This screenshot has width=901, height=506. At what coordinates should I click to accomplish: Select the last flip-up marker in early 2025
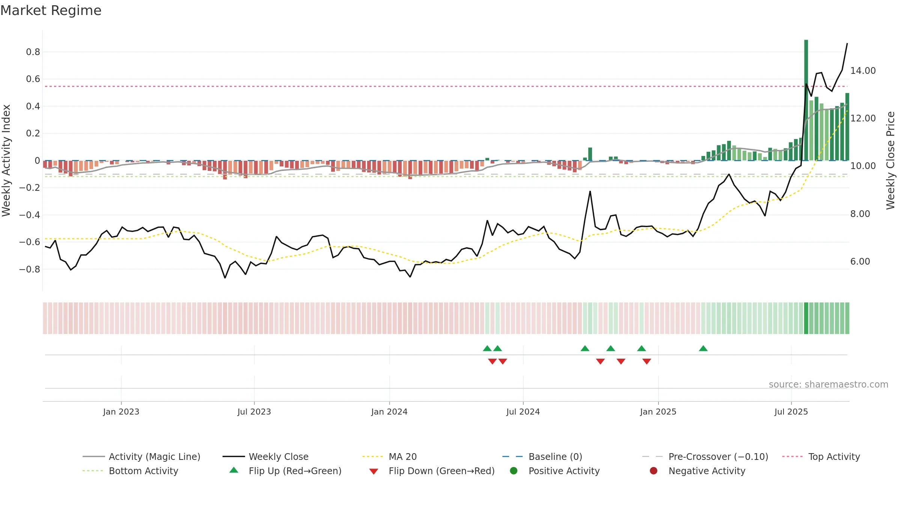[x=703, y=349]
